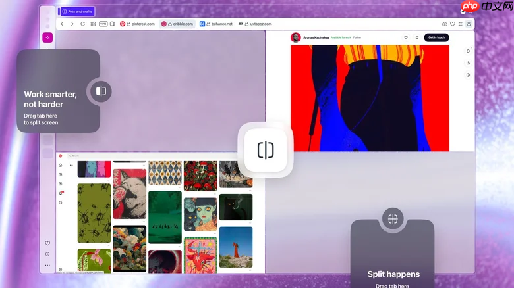Switch to the behance.net tab
This screenshot has height=288, width=514.
[x=216, y=24]
